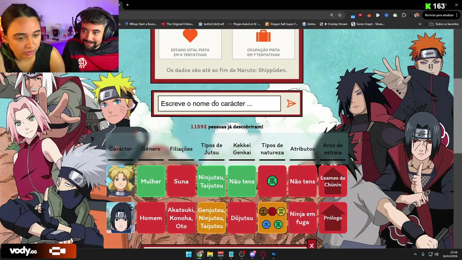Click the Carácter column header
Viewport: 462px width, 260px height.
pos(121,149)
